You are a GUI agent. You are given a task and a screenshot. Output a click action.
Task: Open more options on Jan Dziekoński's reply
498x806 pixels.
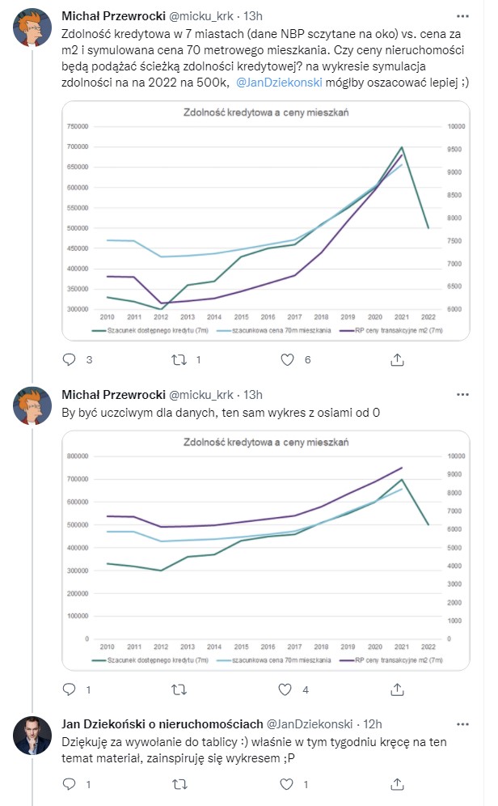pos(461,722)
